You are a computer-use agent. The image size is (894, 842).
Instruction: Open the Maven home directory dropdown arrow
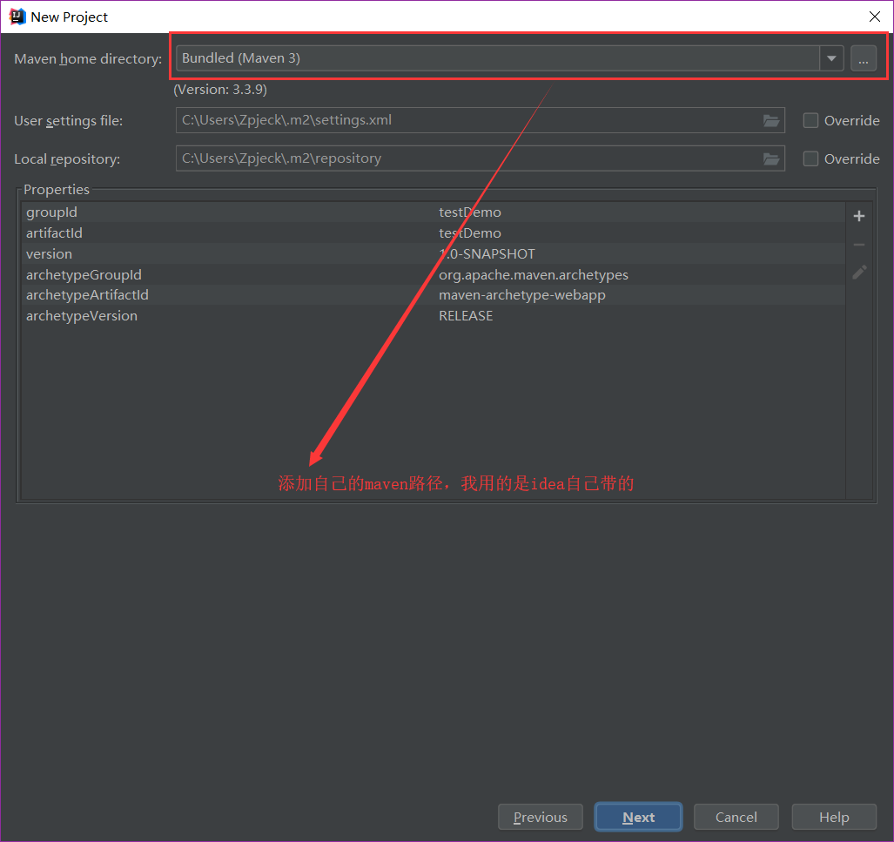pyautogui.click(x=831, y=58)
